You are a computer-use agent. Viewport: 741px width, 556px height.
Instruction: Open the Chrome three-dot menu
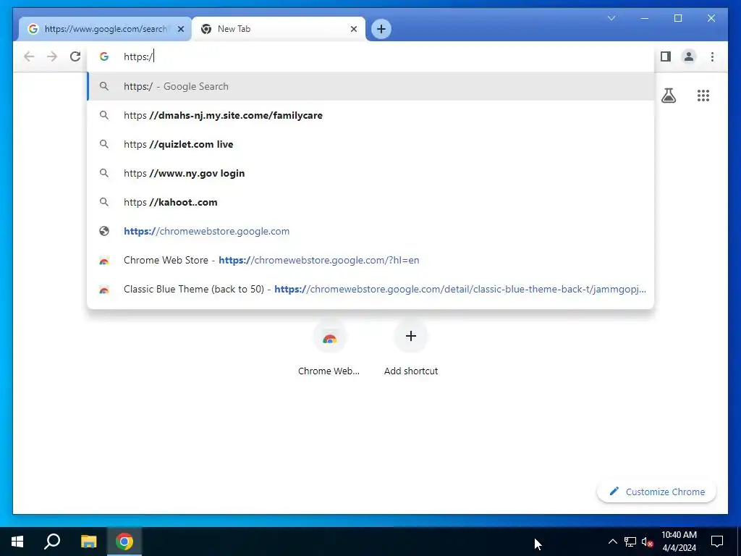712,56
